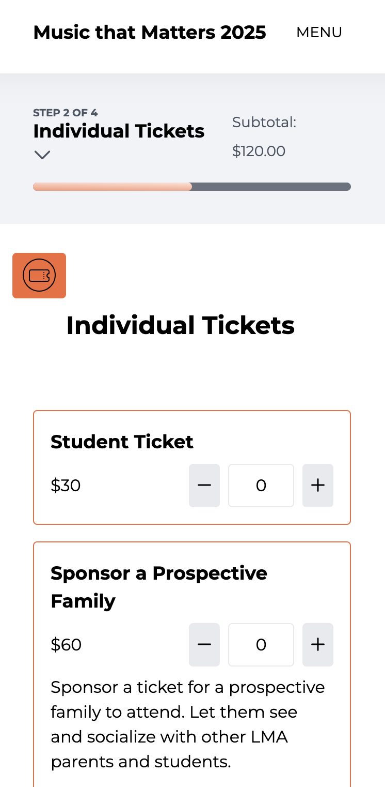This screenshot has height=787, width=385.
Task: Click the Individual Tickets heading
Action: [180, 325]
